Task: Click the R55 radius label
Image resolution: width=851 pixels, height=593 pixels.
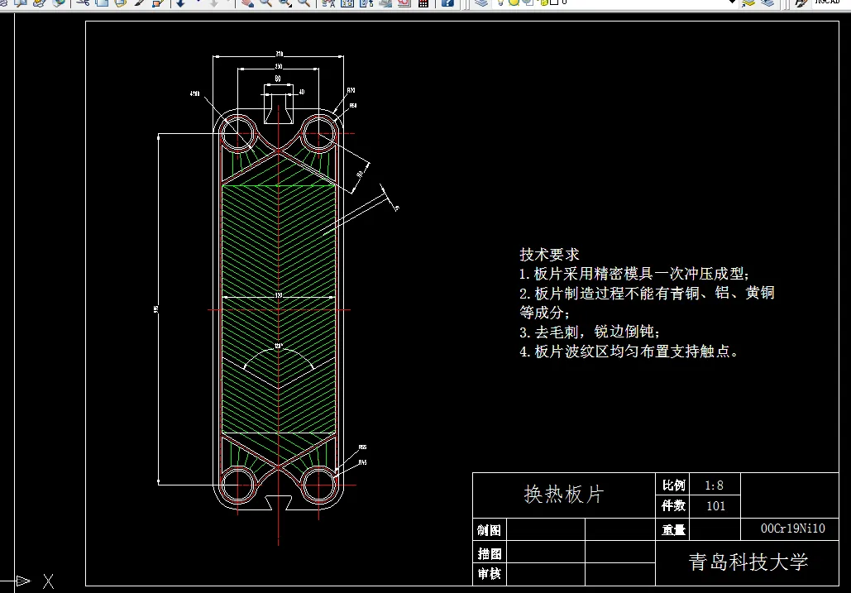Action: click(362, 447)
